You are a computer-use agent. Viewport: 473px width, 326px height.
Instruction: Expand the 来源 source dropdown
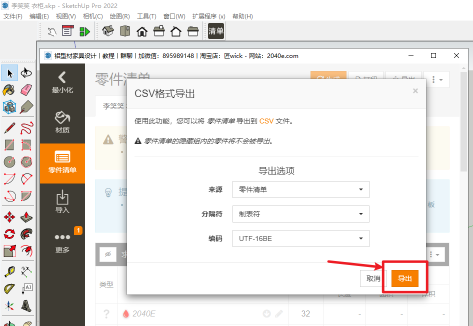click(x=300, y=189)
